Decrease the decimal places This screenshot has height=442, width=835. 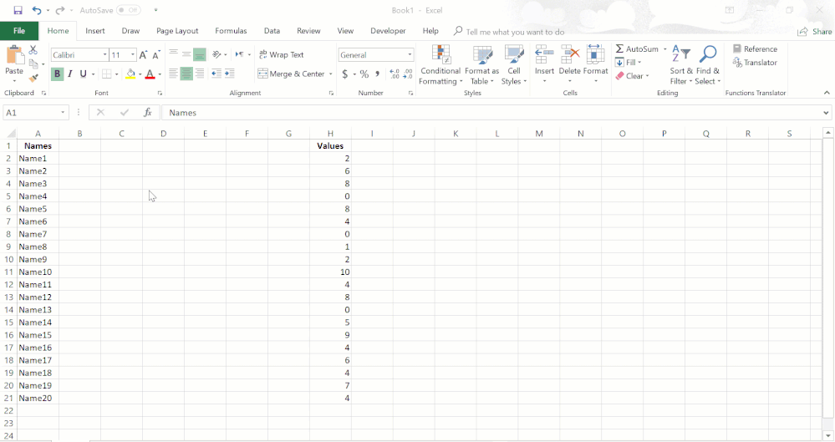coord(407,74)
